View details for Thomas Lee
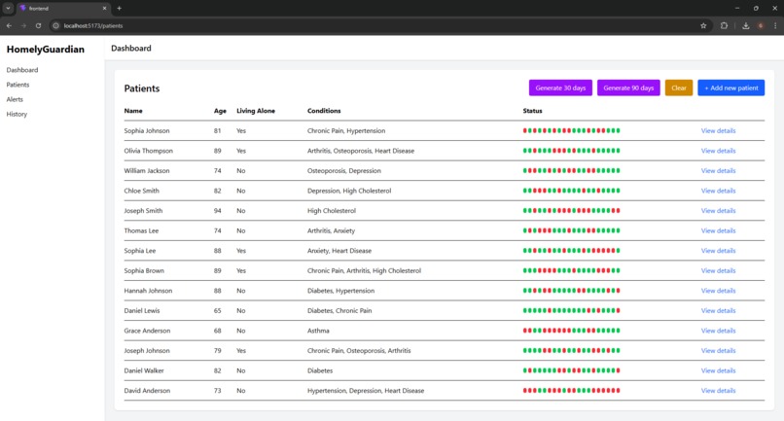 718,230
